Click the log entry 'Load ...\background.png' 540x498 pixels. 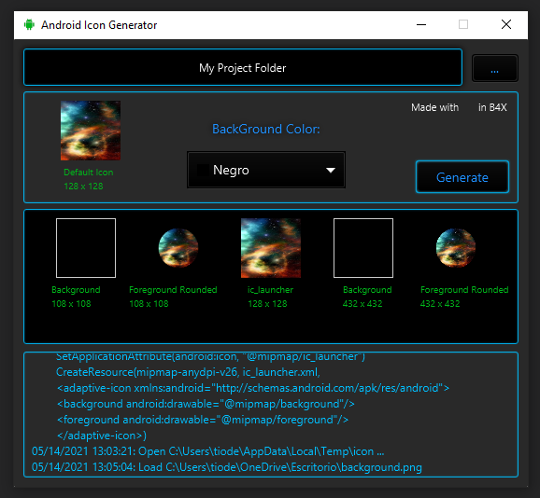[227, 467]
